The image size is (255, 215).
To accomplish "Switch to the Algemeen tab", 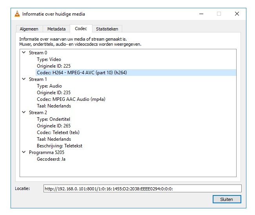I will pos(29,29).
